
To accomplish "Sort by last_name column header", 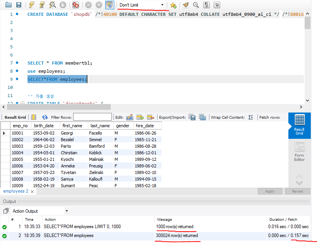I will tap(100, 126).
